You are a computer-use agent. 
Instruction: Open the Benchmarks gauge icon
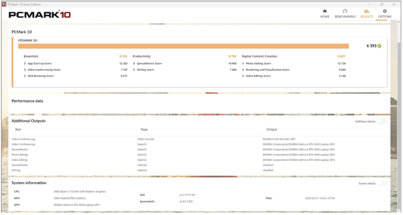[x=345, y=11]
